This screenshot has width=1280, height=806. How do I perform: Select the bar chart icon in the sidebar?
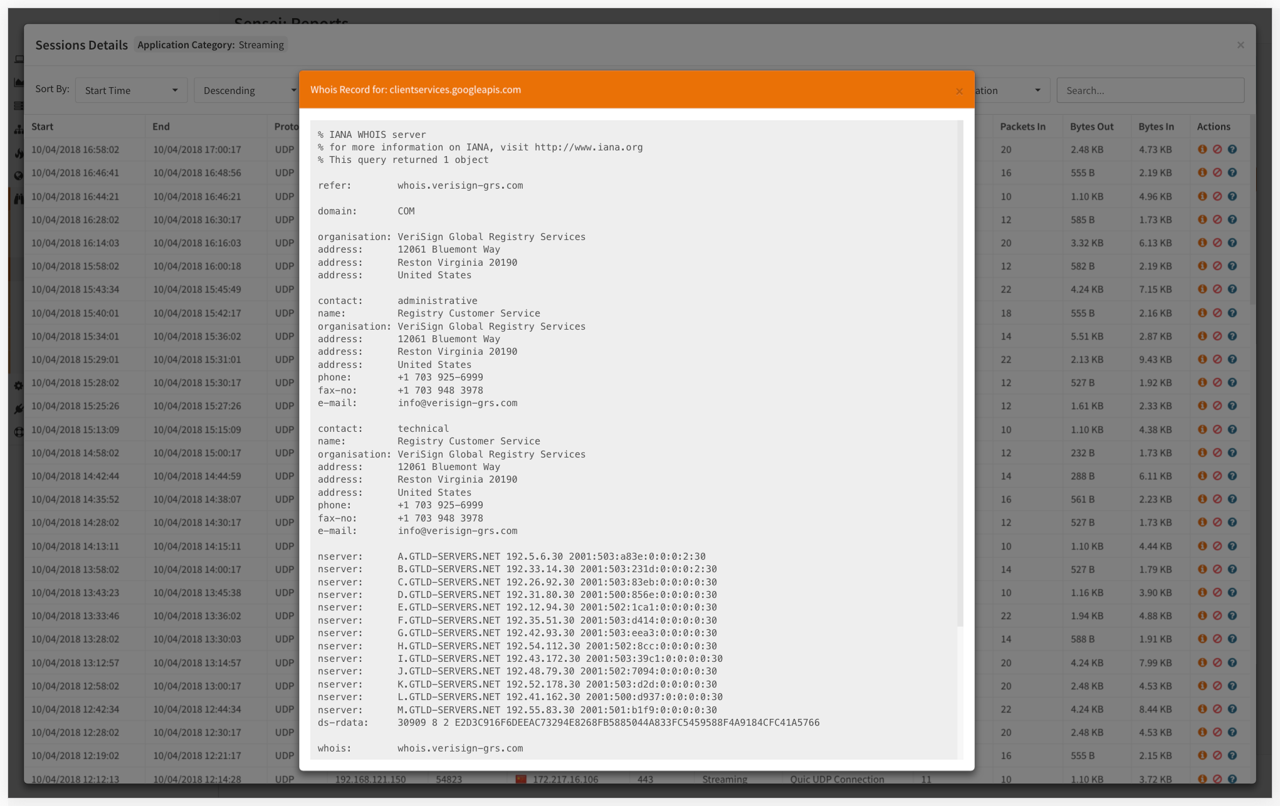point(19,82)
